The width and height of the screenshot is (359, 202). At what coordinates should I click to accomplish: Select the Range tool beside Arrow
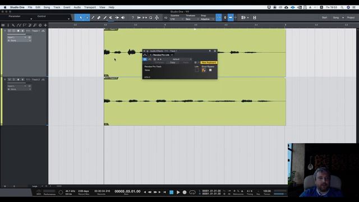click(87, 17)
